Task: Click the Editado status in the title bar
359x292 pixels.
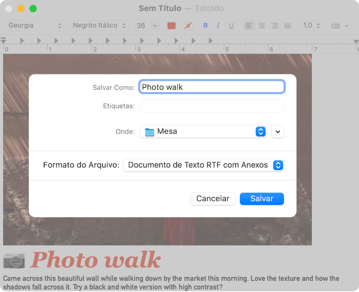Action: (x=209, y=8)
